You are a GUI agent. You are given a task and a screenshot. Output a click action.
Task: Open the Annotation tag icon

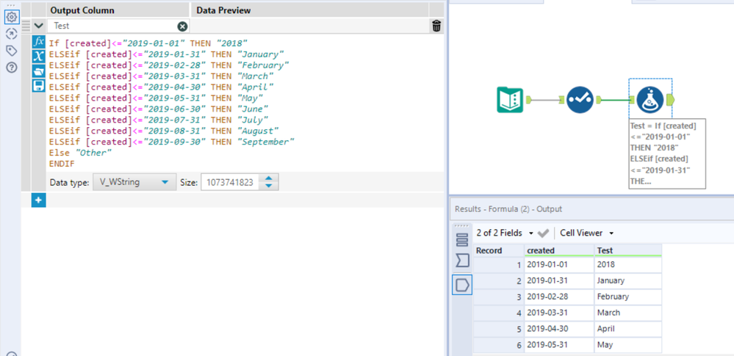12,51
